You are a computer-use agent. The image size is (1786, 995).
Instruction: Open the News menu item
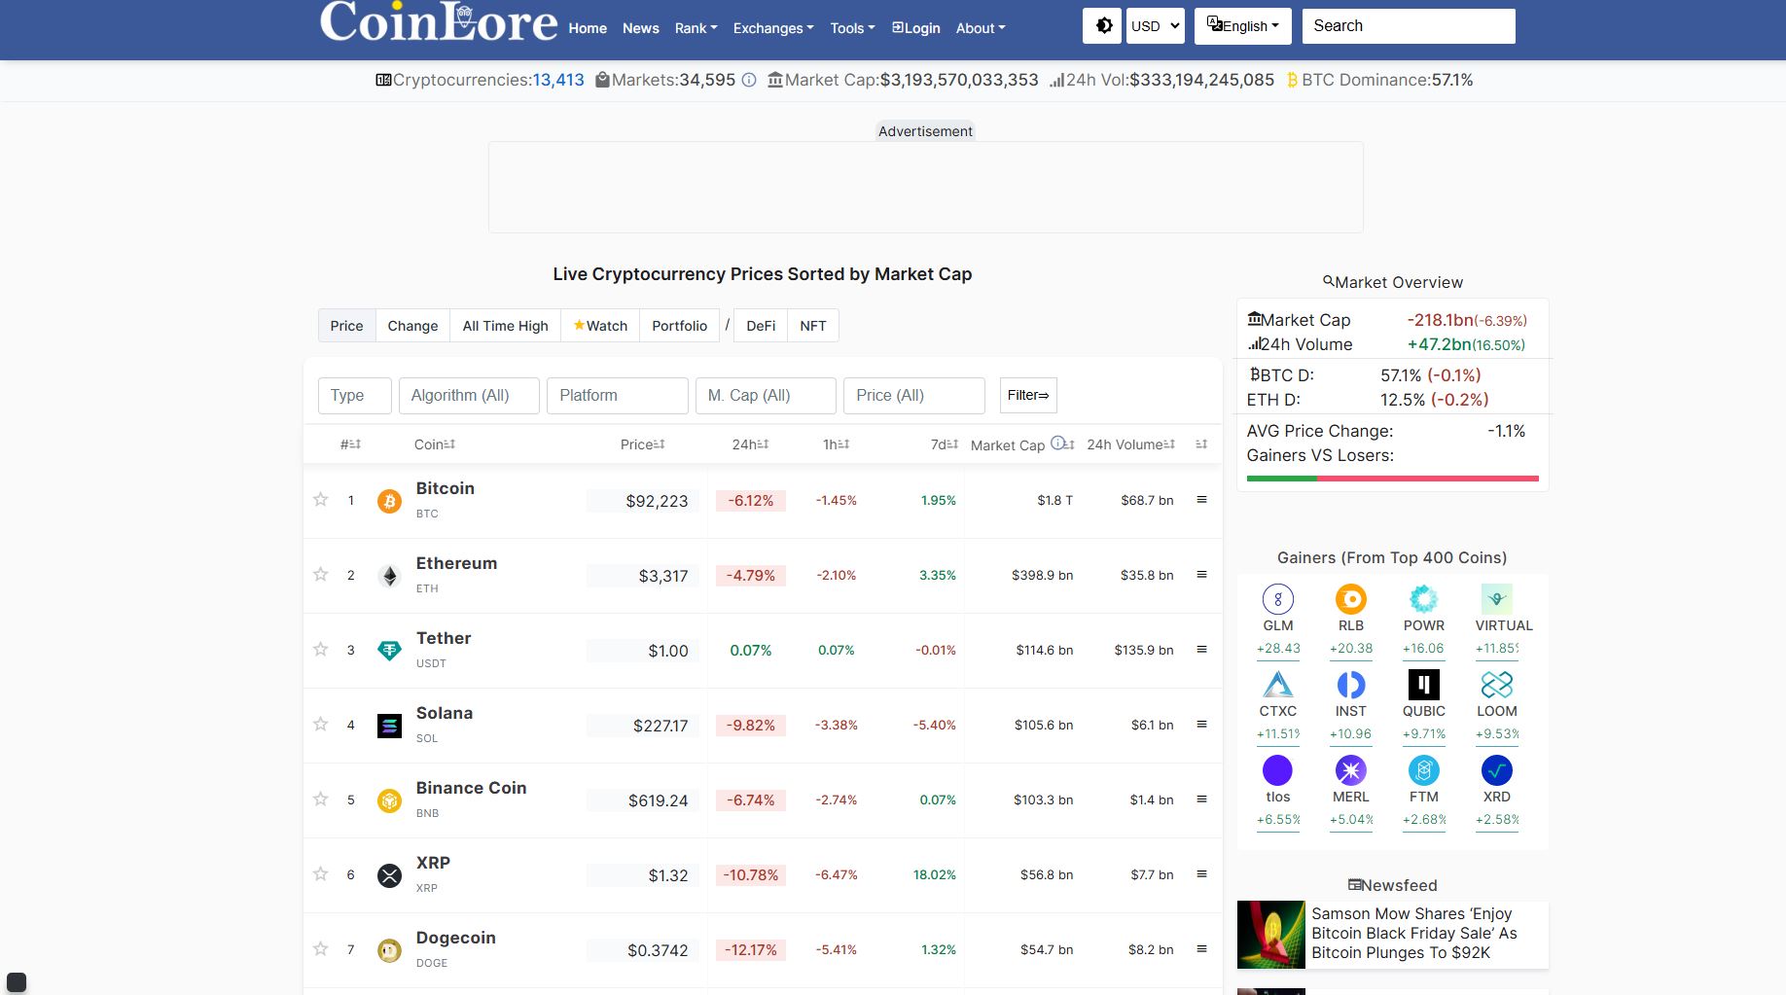[x=640, y=28]
